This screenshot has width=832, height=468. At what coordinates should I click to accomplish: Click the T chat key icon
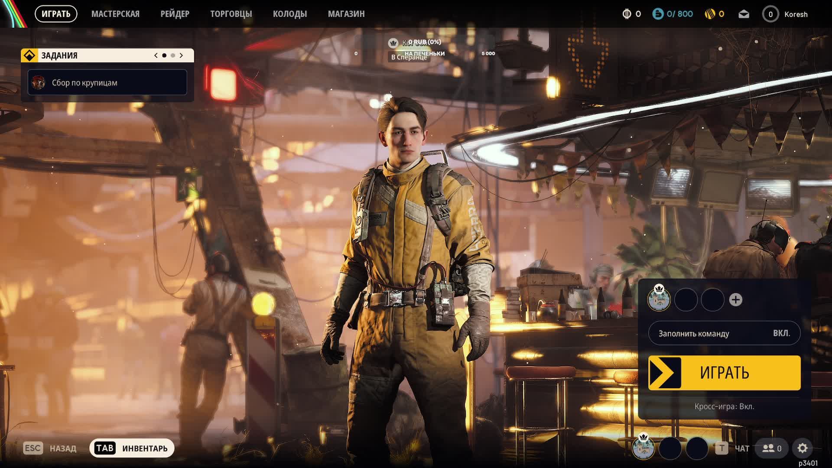(721, 448)
